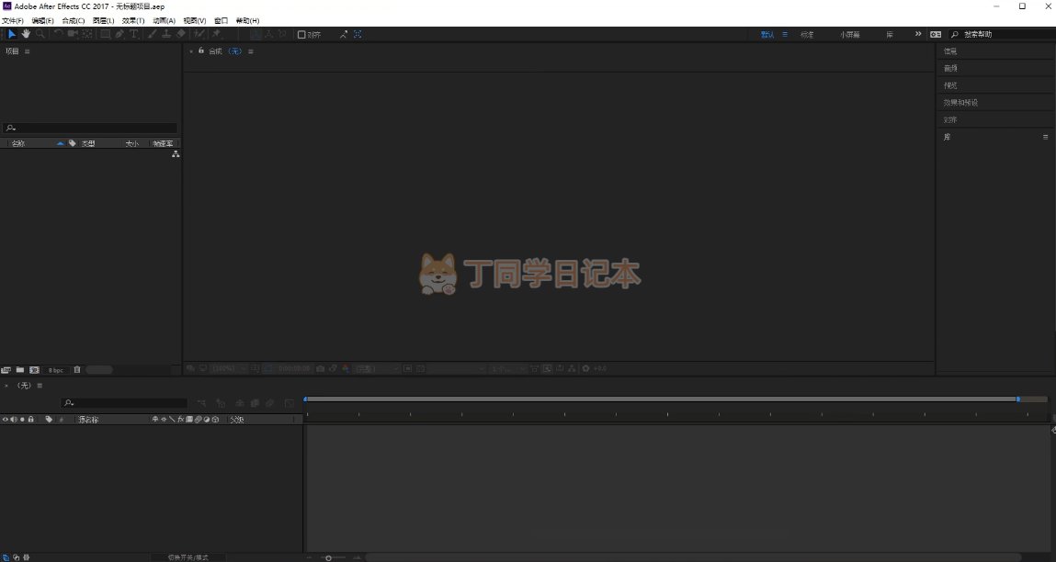Select the Hand tool

click(x=27, y=34)
